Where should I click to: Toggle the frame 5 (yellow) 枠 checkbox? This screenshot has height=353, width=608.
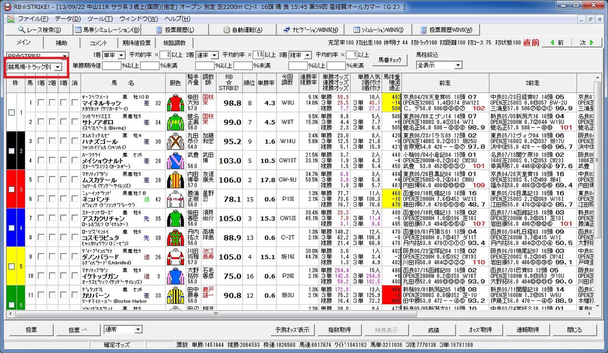11,266
